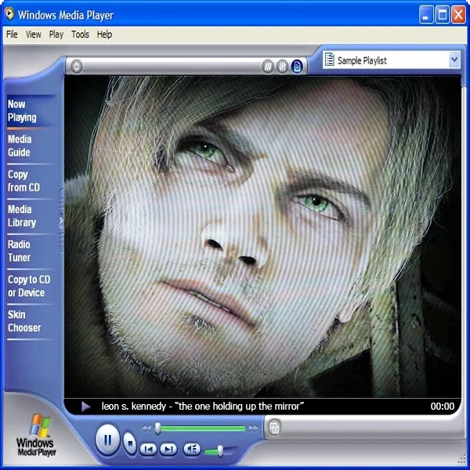
Task: Skip to the next track
Action: [168, 449]
